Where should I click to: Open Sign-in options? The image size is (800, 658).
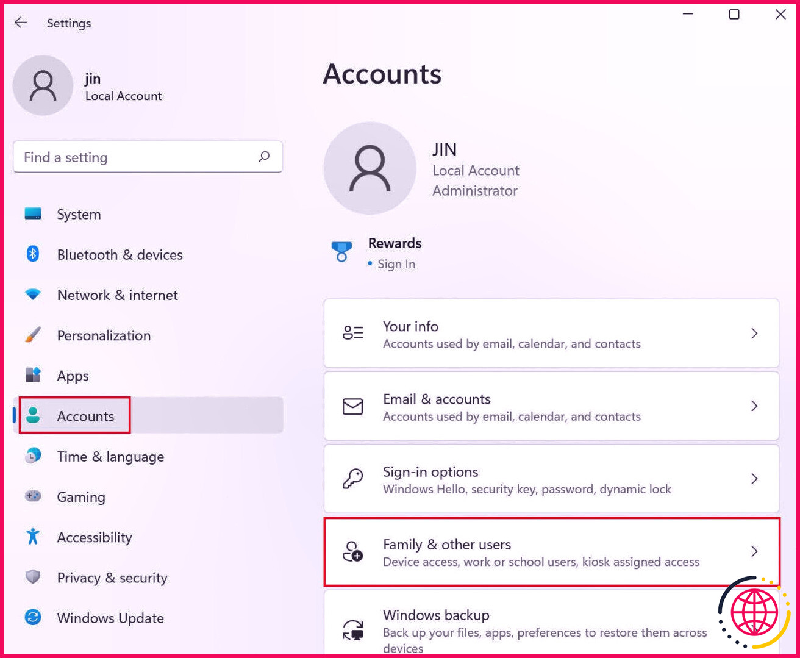pyautogui.click(x=551, y=479)
